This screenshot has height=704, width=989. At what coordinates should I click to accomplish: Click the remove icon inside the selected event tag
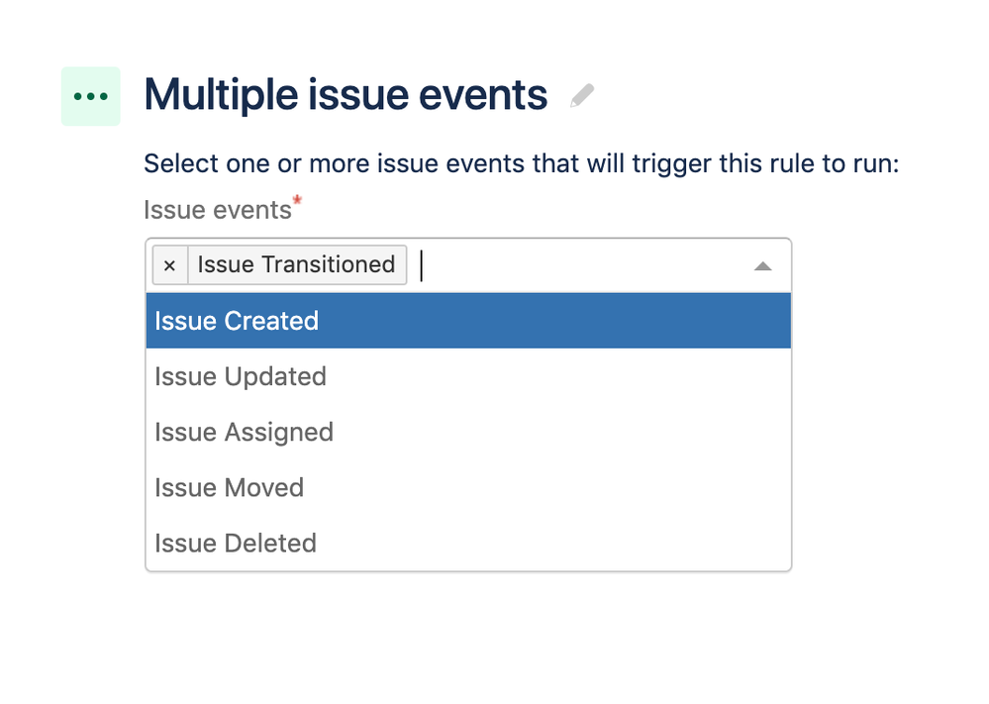coord(169,264)
